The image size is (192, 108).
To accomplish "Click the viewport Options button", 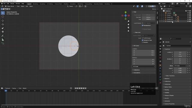I will [x=155, y=9].
